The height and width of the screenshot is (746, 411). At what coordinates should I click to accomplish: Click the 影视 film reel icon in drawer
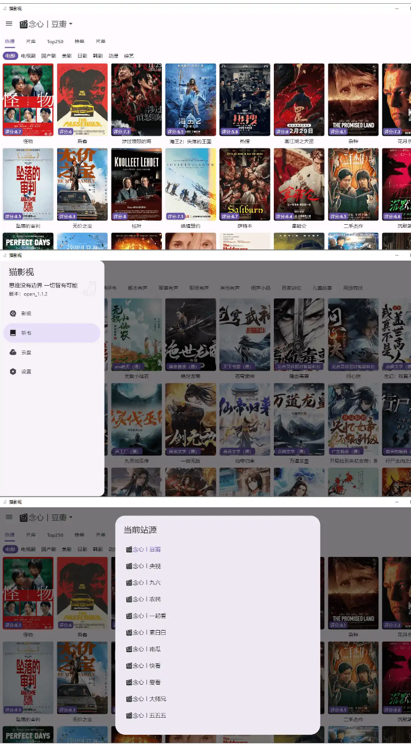13,313
